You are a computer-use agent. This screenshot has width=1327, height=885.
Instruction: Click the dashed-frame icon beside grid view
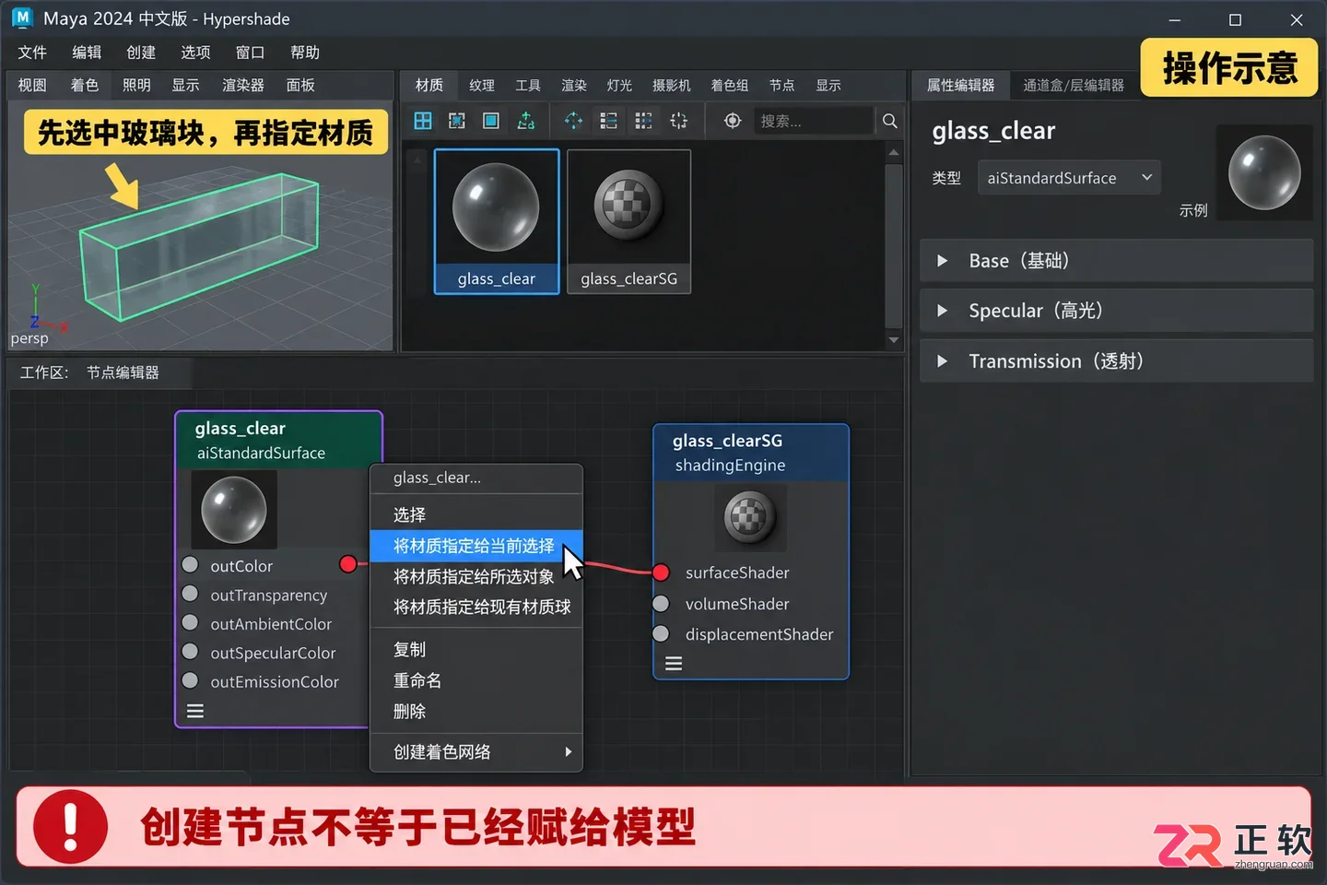coord(457,121)
